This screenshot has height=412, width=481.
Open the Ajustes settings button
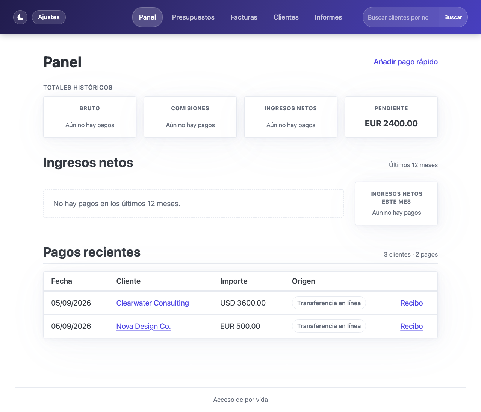49,17
